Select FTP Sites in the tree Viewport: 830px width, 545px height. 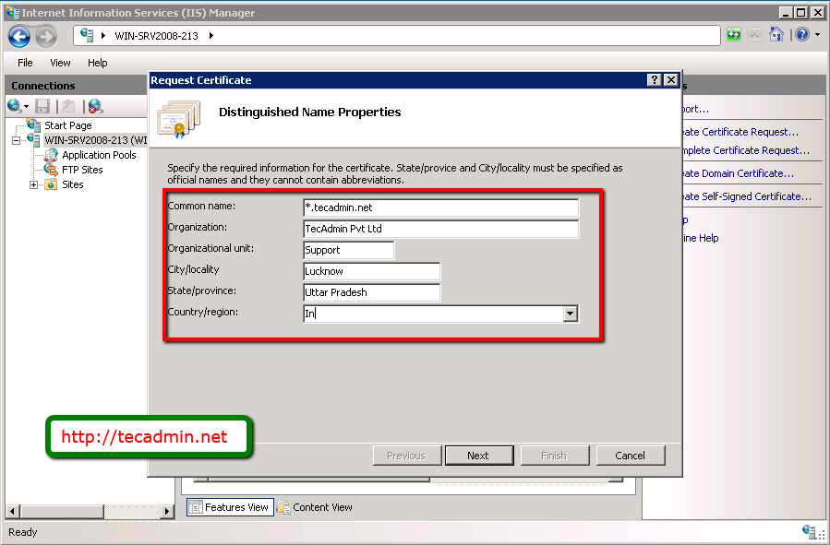(82, 170)
